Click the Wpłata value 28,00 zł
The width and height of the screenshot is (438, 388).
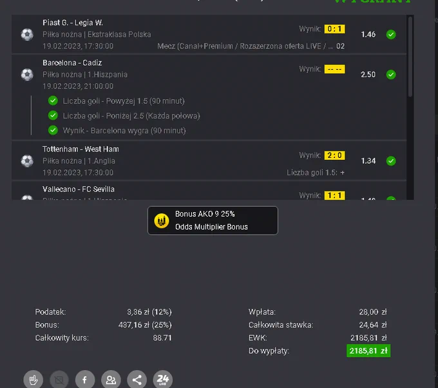tap(373, 312)
